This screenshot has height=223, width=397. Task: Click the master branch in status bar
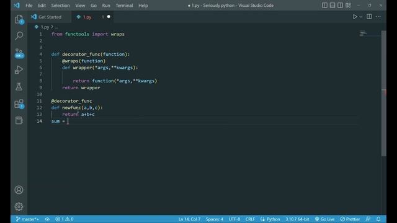coord(27,219)
